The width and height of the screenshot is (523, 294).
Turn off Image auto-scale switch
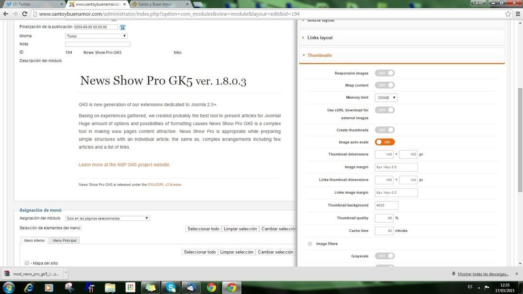[x=385, y=142]
